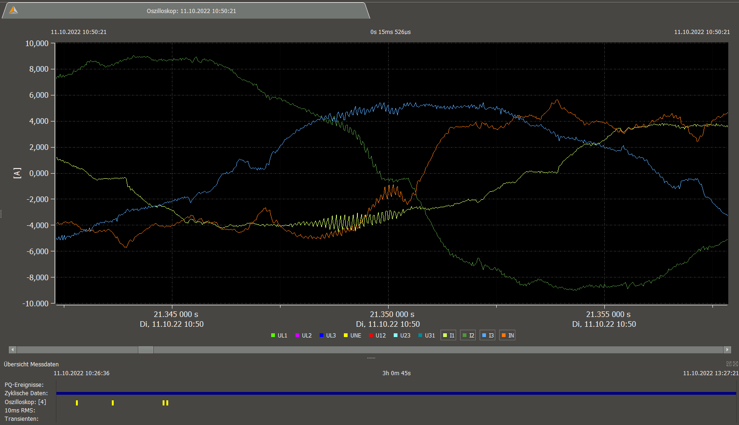Show the UL3 voltage channel
This screenshot has width=739, height=425.
328,335
